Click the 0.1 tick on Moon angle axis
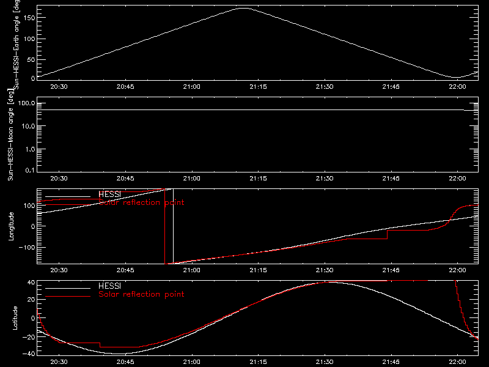Screen dimensions: 489x367 tap(30, 170)
